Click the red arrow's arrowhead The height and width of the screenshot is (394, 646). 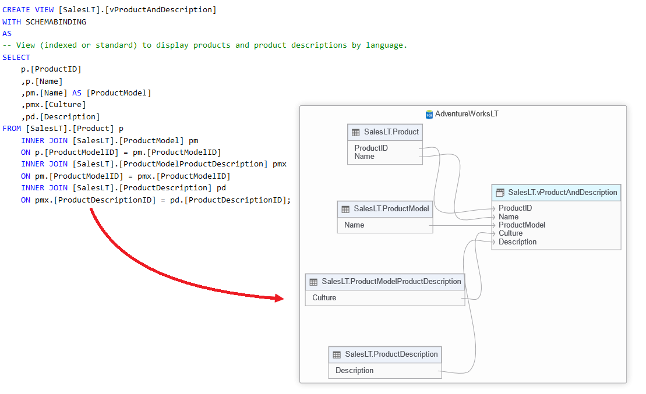click(x=279, y=298)
